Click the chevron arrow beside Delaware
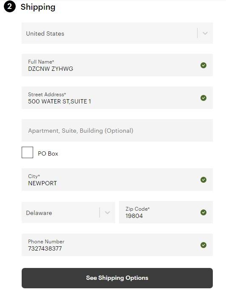 [x=107, y=212]
